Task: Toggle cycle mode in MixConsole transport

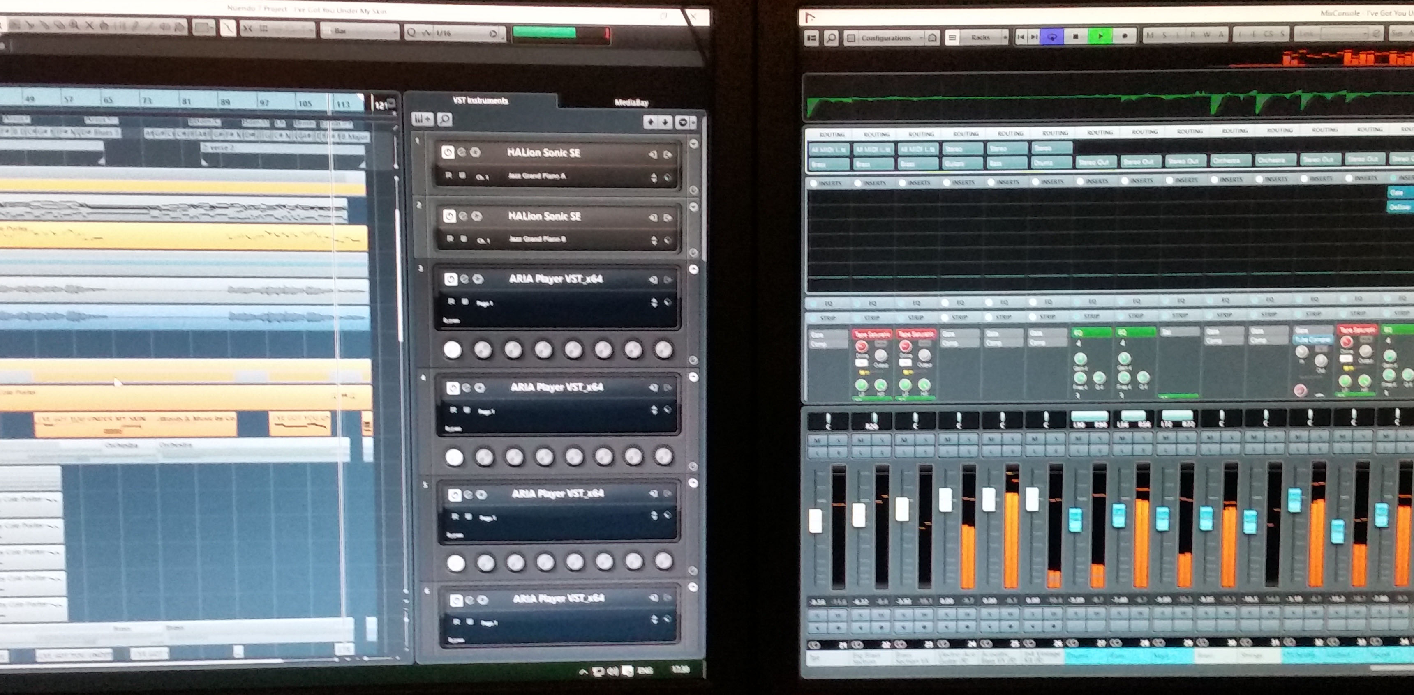Action: [1052, 37]
